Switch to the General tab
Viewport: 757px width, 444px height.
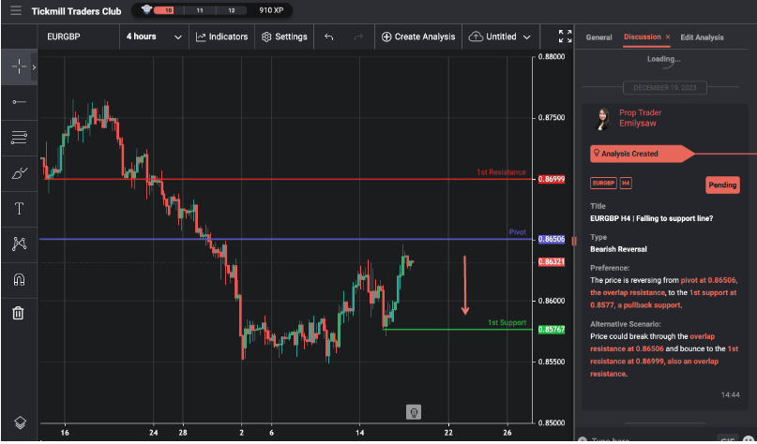[x=598, y=37]
